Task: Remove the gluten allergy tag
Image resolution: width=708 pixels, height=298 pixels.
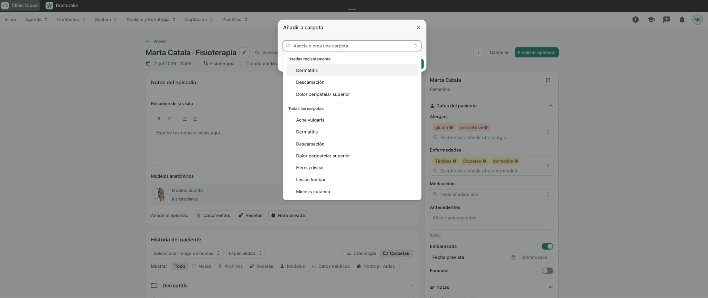Action: 451,128
